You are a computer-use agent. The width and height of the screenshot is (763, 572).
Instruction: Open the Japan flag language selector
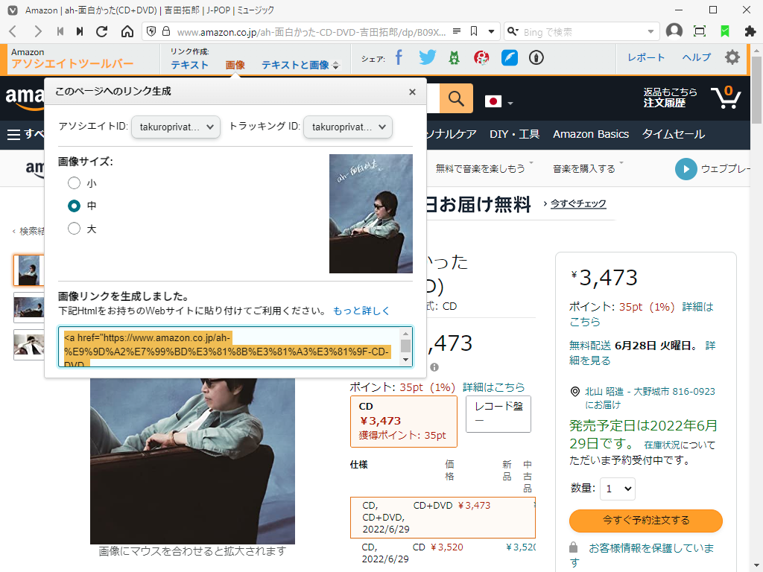click(x=498, y=101)
